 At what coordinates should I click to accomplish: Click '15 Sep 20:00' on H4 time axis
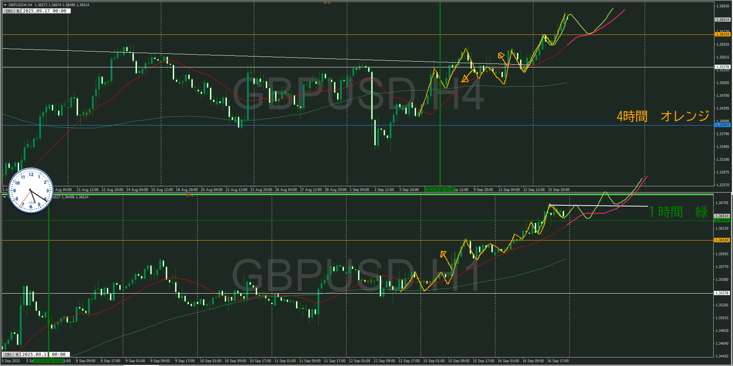(558, 190)
